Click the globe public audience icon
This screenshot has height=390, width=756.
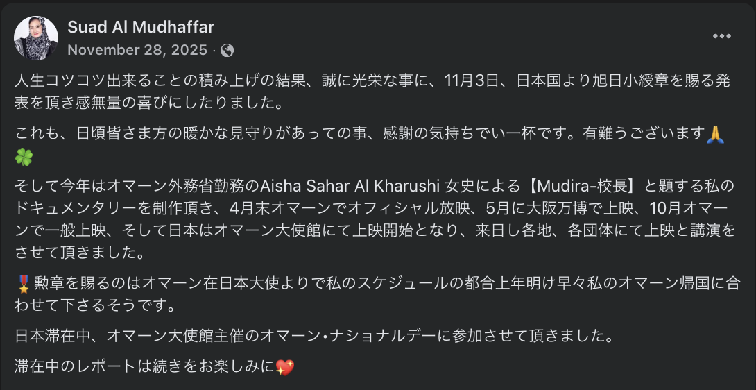227,50
